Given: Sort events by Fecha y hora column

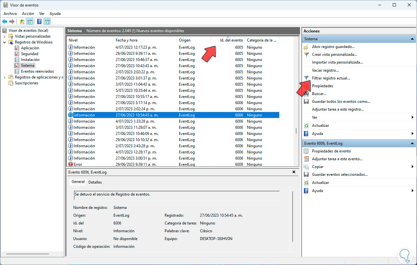Looking at the screenshot, I should pyautogui.click(x=145, y=40).
